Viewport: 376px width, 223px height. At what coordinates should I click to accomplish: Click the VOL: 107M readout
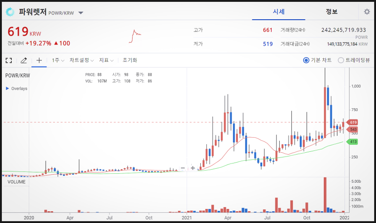tap(96, 81)
